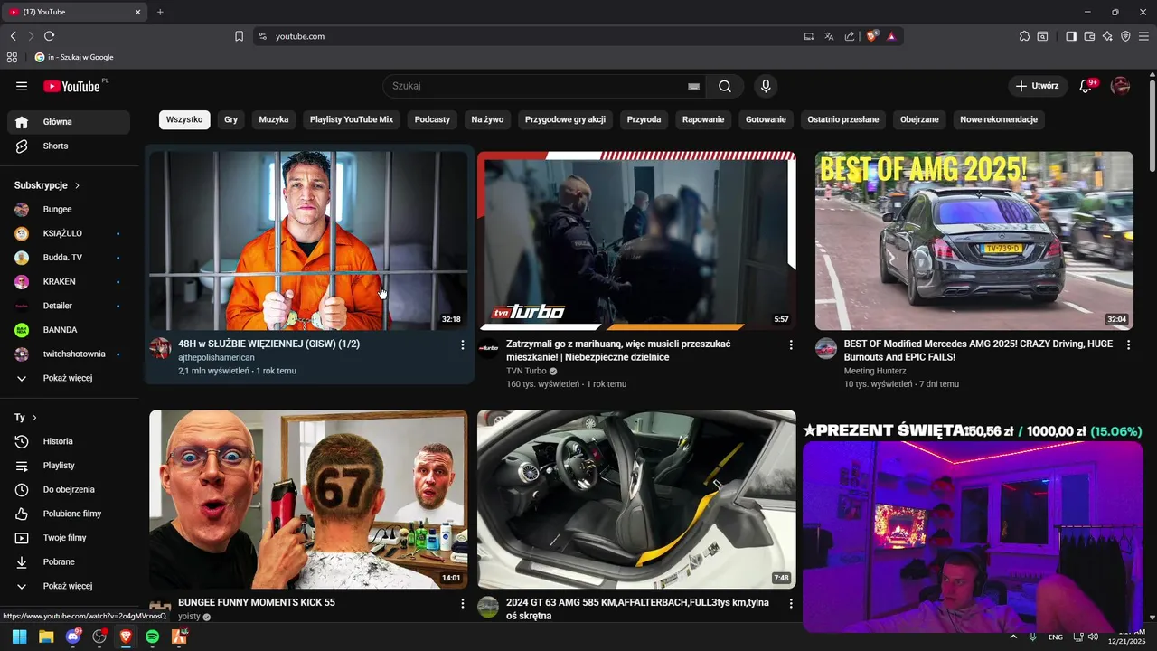This screenshot has width=1157, height=651.
Task: Open KSIĄŻULO subscription channel
Action: 68,233
